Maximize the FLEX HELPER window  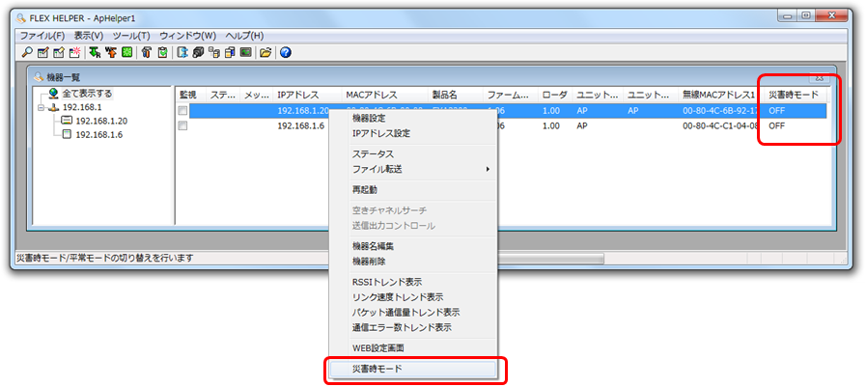[x=804, y=16]
